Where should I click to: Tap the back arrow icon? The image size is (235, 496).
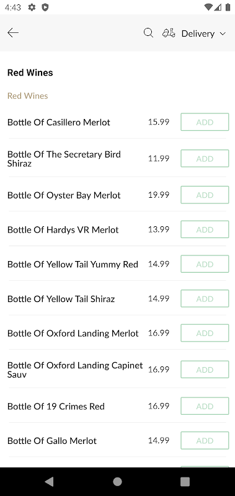[13, 33]
